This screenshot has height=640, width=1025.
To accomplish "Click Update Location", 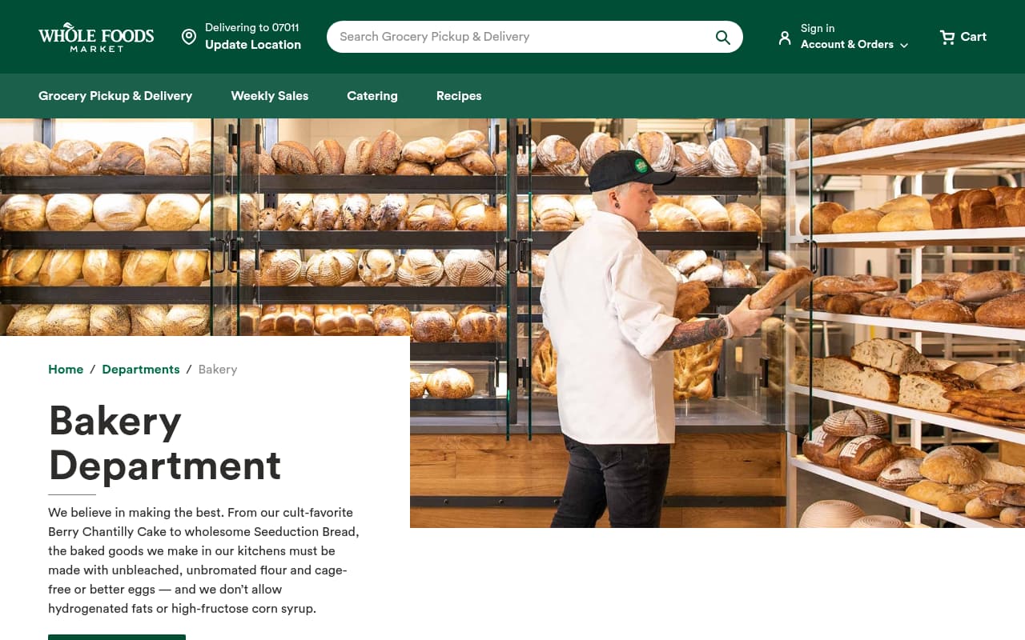I will coord(253,45).
